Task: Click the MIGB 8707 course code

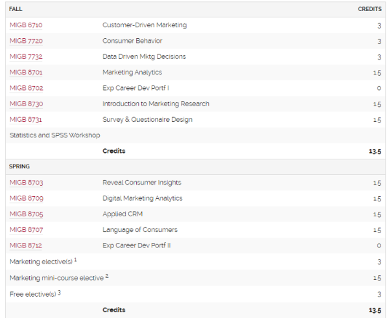Action: click(27, 230)
